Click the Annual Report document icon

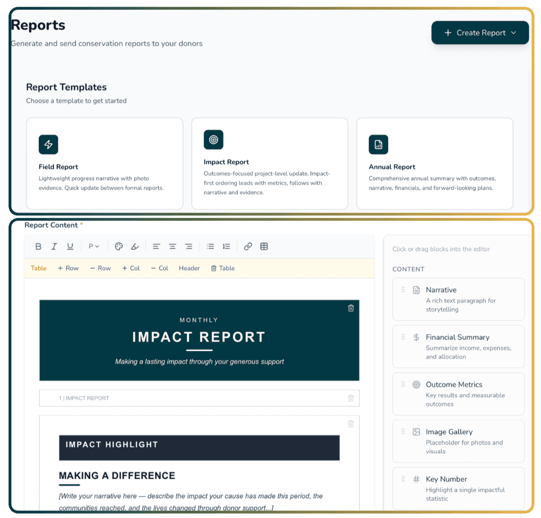(379, 144)
